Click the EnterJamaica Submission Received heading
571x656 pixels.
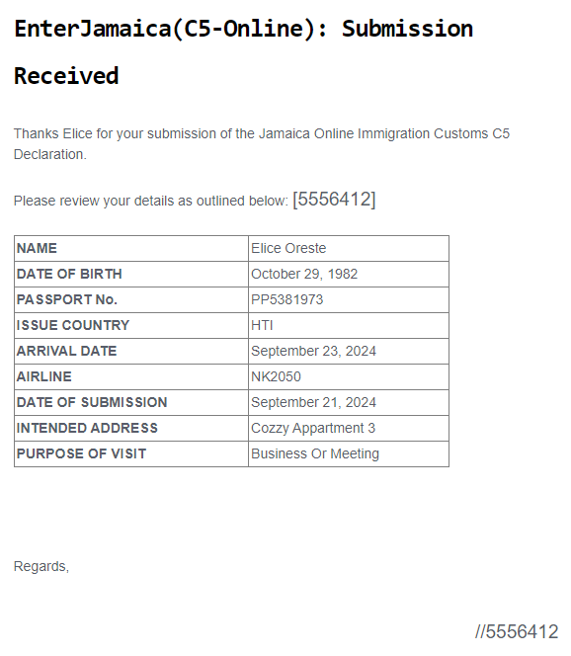tap(243, 52)
